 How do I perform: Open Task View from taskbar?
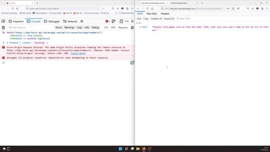tap(132, 149)
